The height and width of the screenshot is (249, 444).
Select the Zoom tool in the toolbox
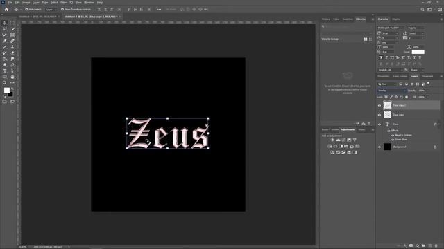click(x=5, y=83)
